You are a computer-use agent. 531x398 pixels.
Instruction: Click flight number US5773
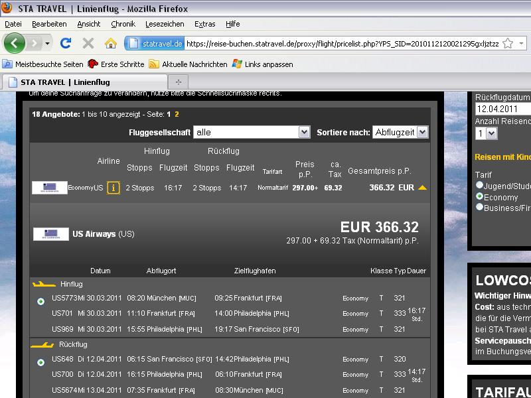tap(64, 298)
